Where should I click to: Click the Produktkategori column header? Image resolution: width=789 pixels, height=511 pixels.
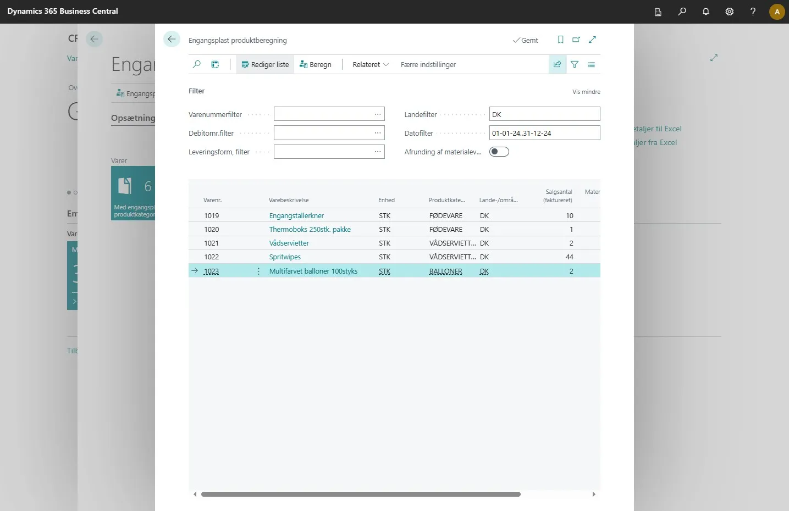[x=446, y=200]
